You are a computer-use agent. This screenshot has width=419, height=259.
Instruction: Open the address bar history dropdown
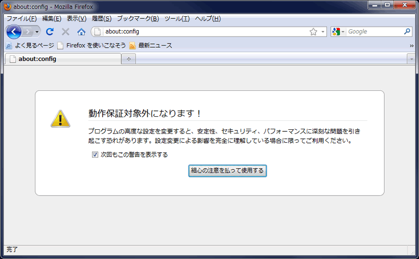323,32
